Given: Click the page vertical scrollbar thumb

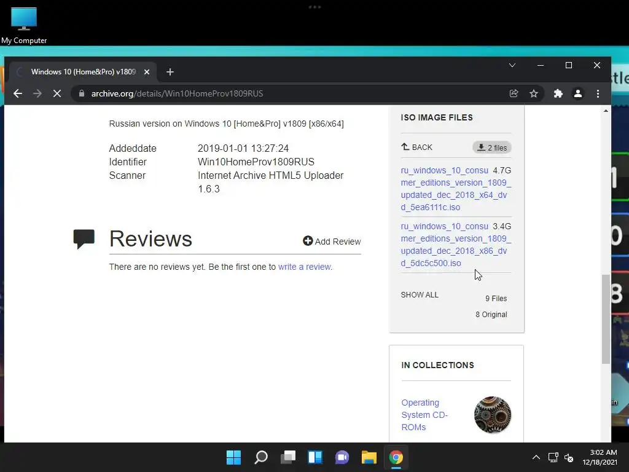Looking at the screenshot, I should pyautogui.click(x=606, y=320).
